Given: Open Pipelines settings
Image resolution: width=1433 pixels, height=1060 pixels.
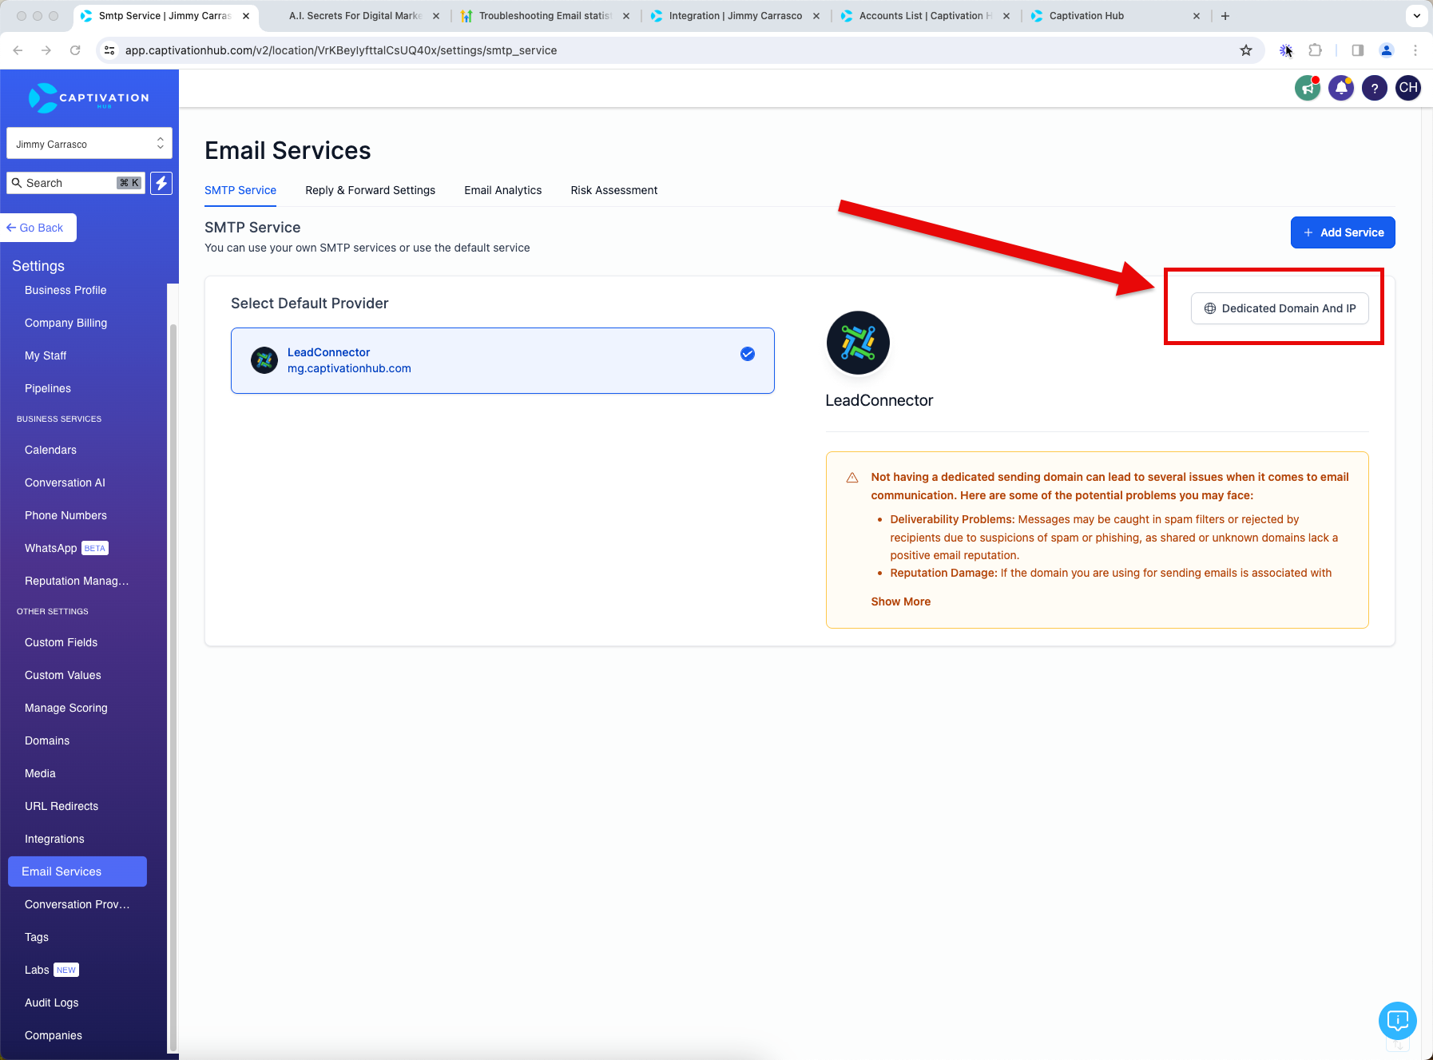Looking at the screenshot, I should click(x=48, y=388).
